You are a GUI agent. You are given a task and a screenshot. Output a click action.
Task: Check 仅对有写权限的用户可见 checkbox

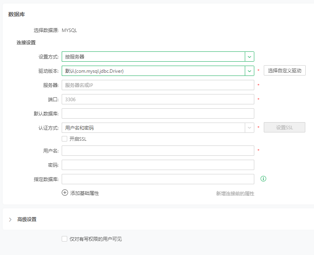(x=64, y=239)
